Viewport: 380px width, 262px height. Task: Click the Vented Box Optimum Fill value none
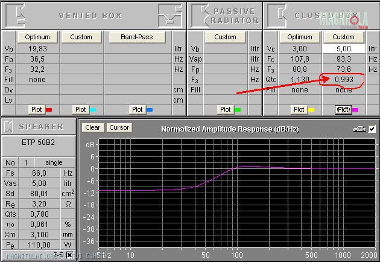coord(37,80)
